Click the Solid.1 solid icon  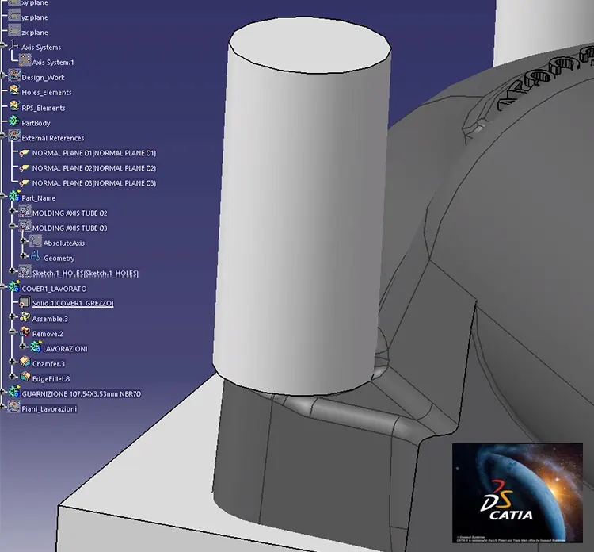25,302
